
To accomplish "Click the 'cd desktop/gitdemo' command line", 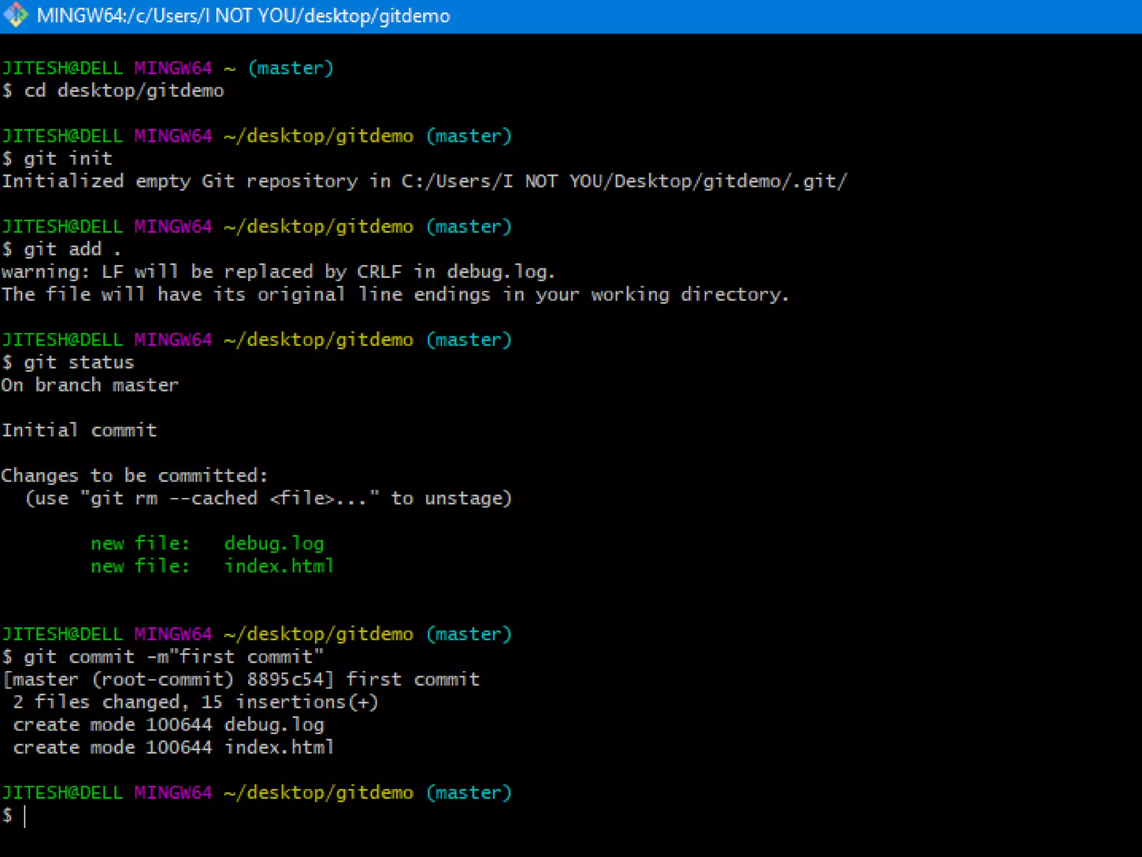I will pos(124,90).
